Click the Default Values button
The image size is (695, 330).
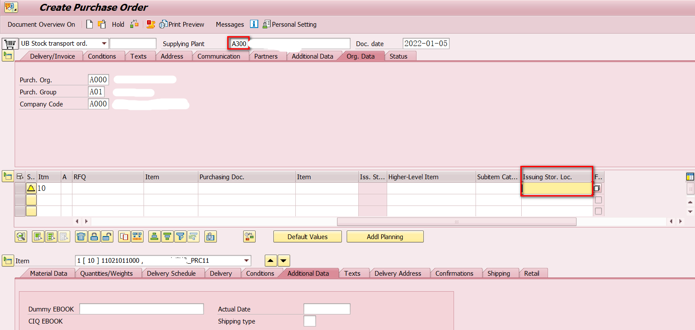pyautogui.click(x=307, y=237)
